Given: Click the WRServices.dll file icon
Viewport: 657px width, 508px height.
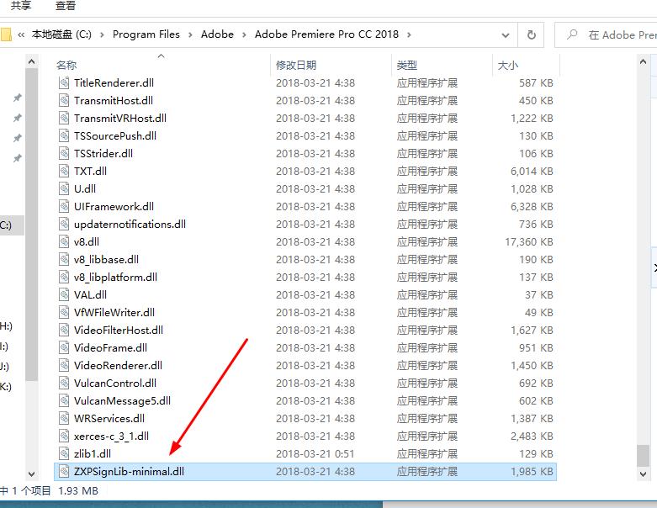Looking at the screenshot, I should [64, 418].
